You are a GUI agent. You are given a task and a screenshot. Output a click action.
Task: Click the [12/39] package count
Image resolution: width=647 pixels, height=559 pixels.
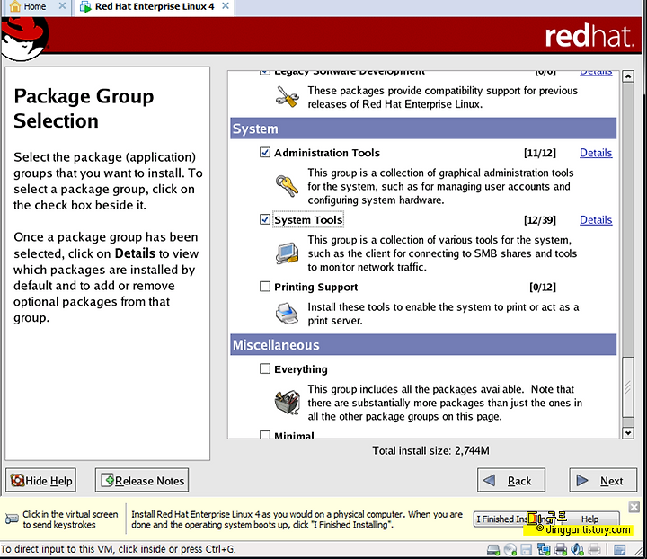click(540, 220)
